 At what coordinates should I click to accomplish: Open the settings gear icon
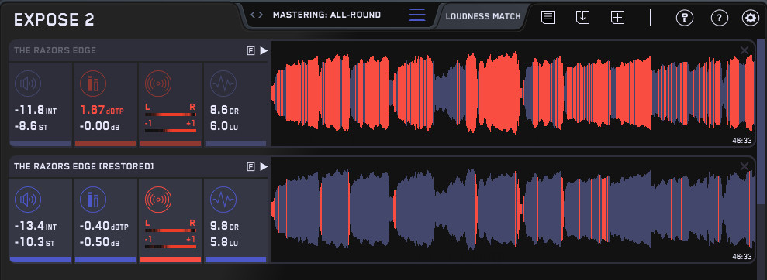coord(750,18)
